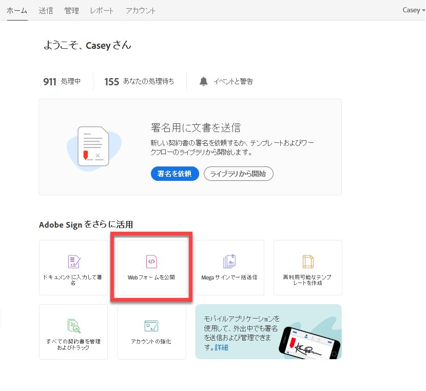Image resolution: width=426 pixels, height=391 pixels.
Task: Click the reusable template orange icon
Action: [x=308, y=262]
